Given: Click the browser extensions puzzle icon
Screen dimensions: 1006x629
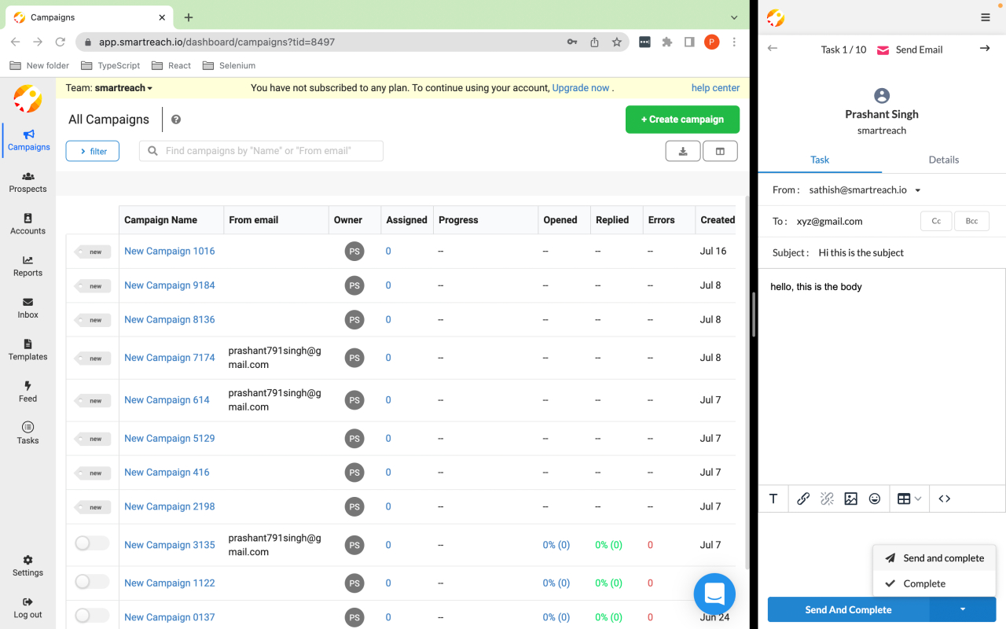Looking at the screenshot, I should point(667,42).
